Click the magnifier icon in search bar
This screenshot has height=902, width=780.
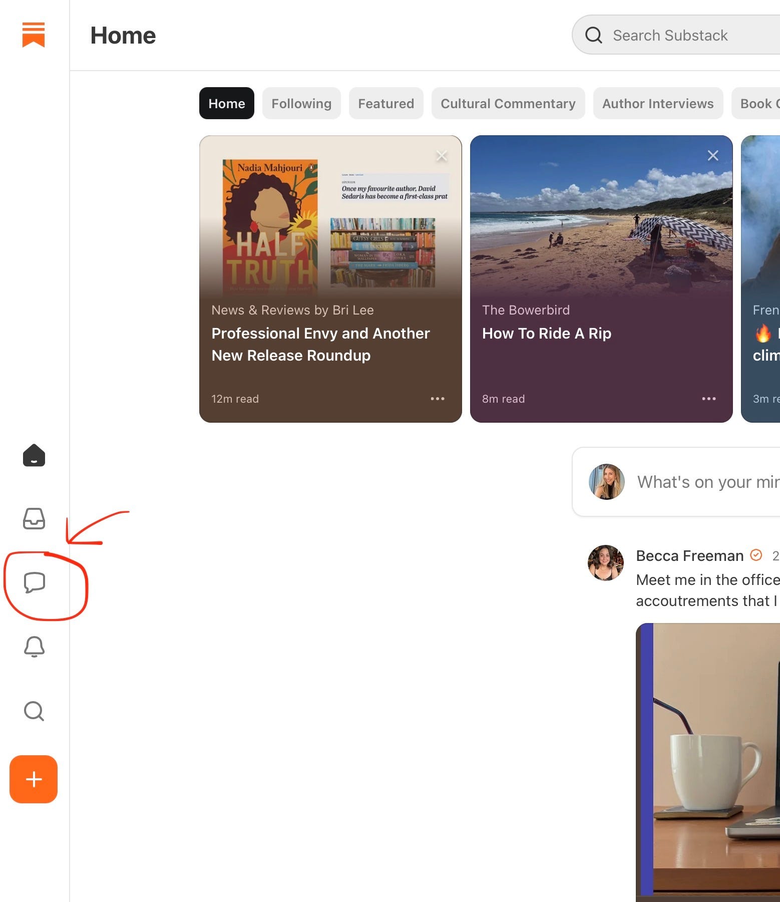[593, 35]
